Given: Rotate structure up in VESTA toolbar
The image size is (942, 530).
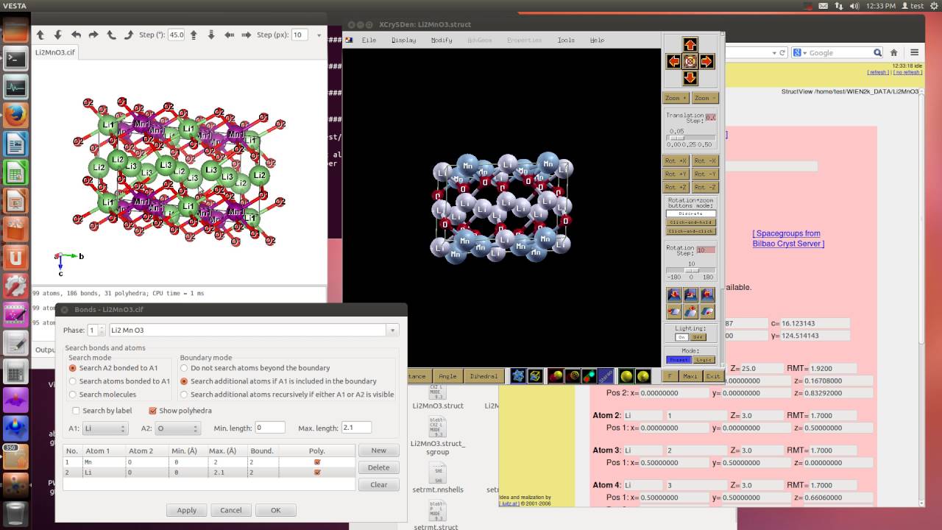Looking at the screenshot, I should 40,35.
